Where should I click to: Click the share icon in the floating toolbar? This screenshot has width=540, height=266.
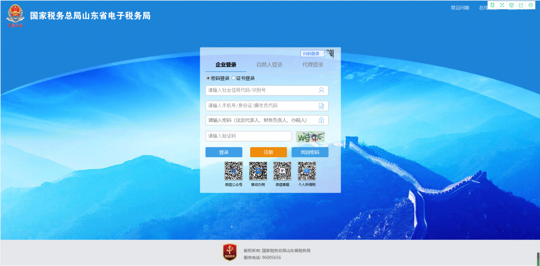(521, 5)
